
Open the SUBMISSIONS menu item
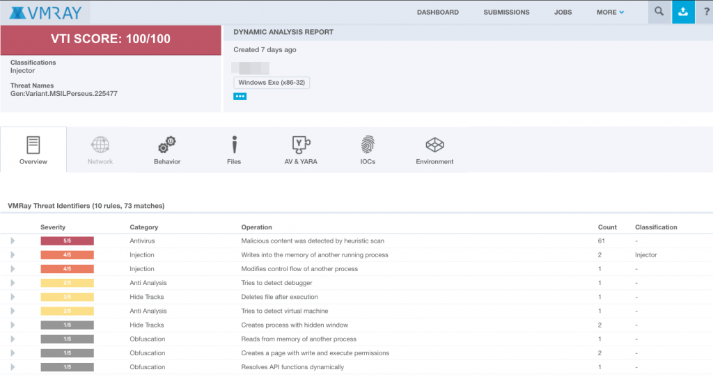click(x=507, y=13)
